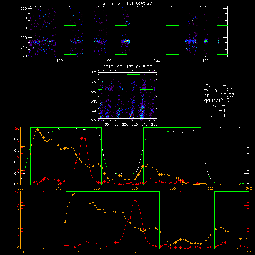255x255 pixels.
Task: Click x-axis label 200 on the top image
Action: point(108,61)
